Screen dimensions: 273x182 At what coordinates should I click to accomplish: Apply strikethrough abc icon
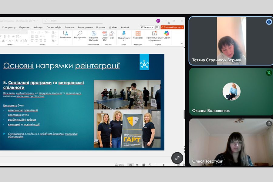pos(13,36)
